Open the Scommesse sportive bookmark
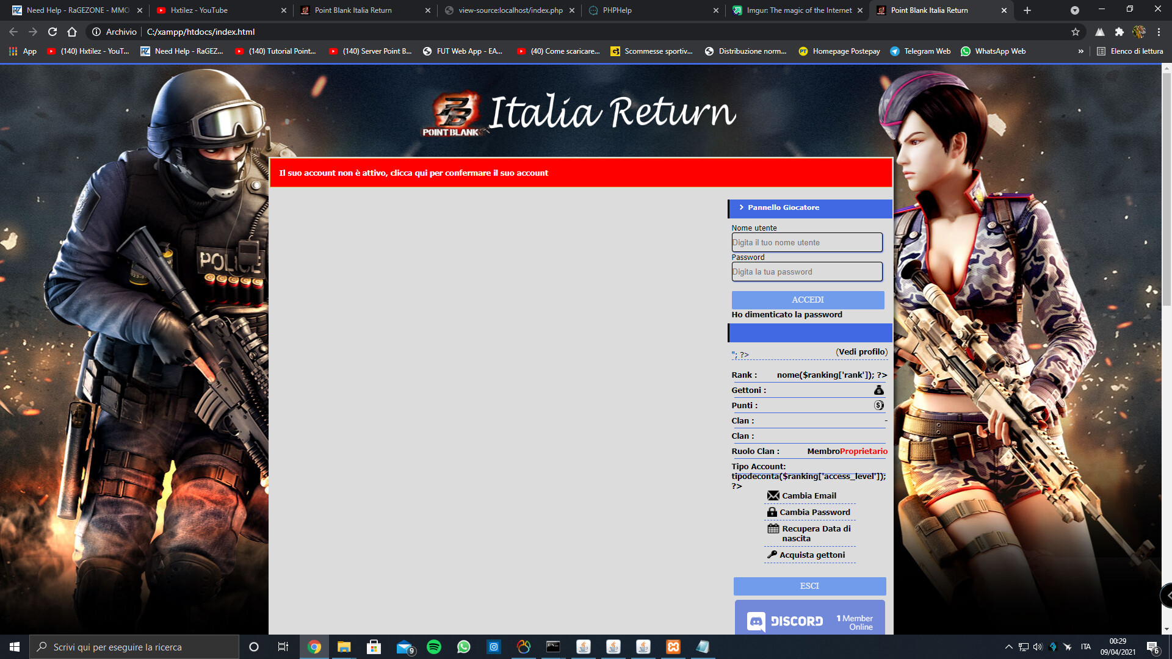The image size is (1172, 659). point(651,51)
